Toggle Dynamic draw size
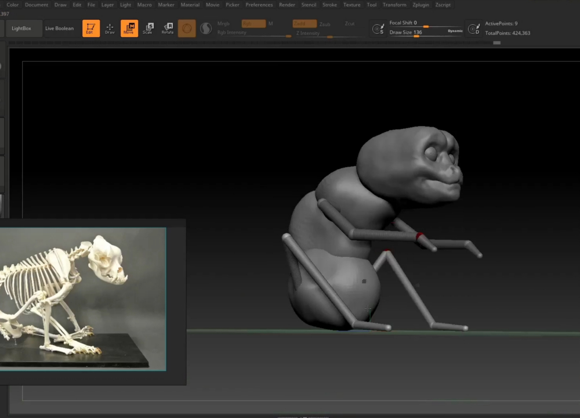Image resolution: width=580 pixels, height=418 pixels. 455,31
